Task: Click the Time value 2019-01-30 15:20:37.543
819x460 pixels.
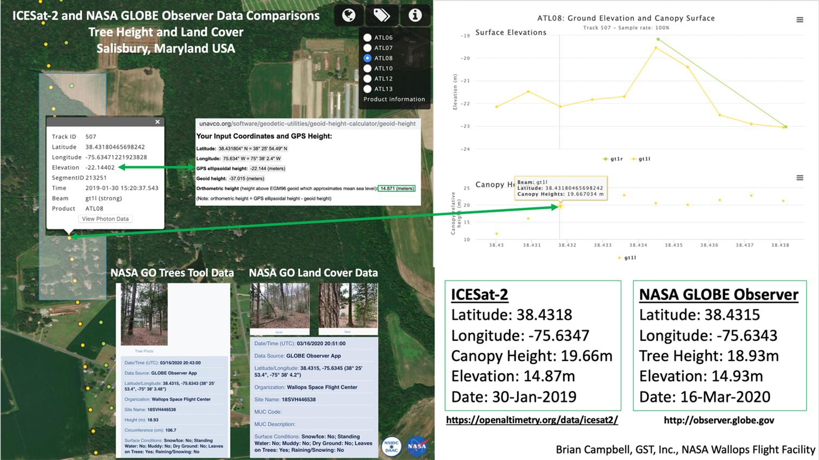Action: coord(122,188)
